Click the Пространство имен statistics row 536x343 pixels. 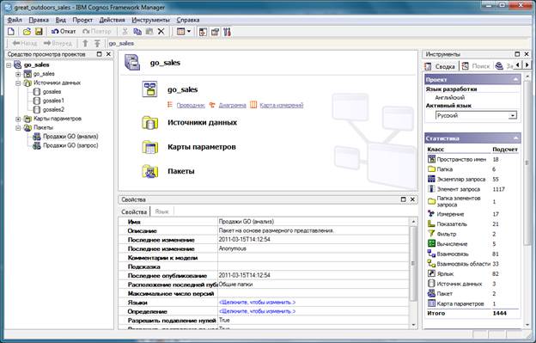[472, 159]
